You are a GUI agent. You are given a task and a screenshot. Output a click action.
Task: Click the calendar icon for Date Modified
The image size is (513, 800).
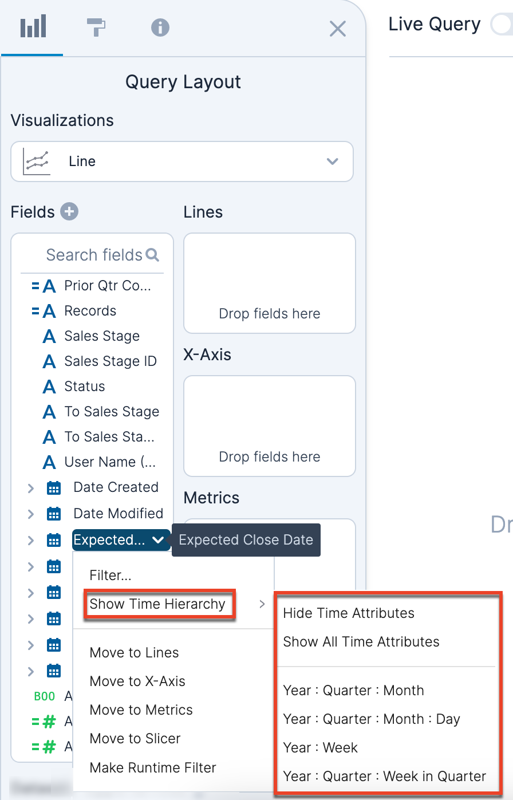pyautogui.click(x=53, y=514)
